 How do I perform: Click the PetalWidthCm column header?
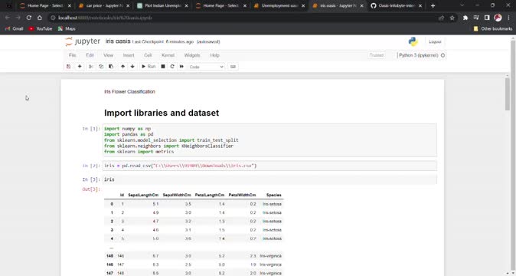pyautogui.click(x=242, y=195)
